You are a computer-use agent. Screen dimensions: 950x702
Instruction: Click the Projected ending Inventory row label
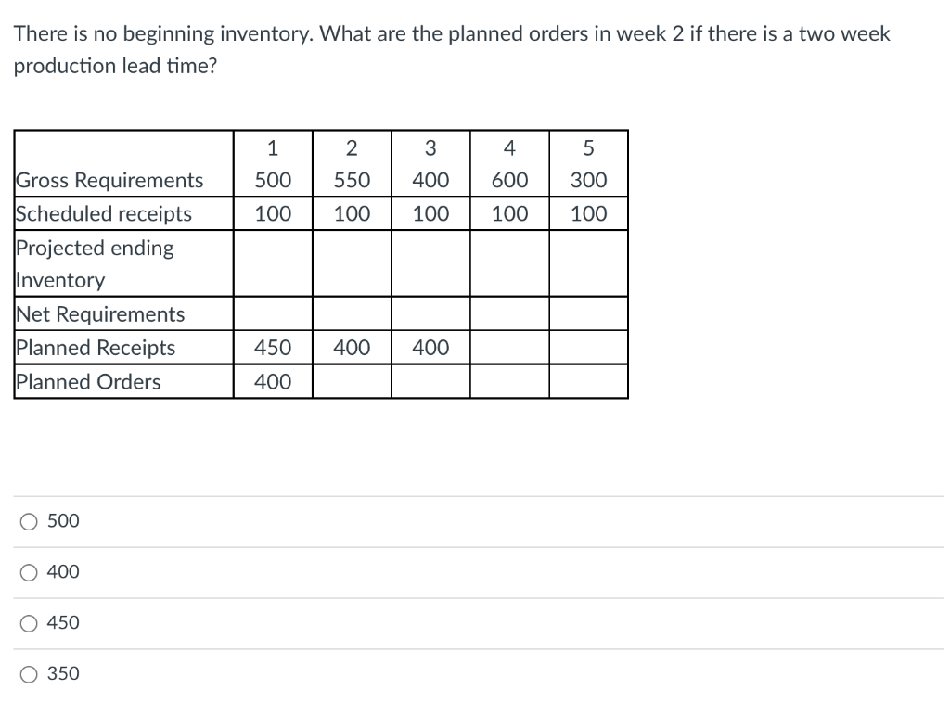[x=96, y=263]
